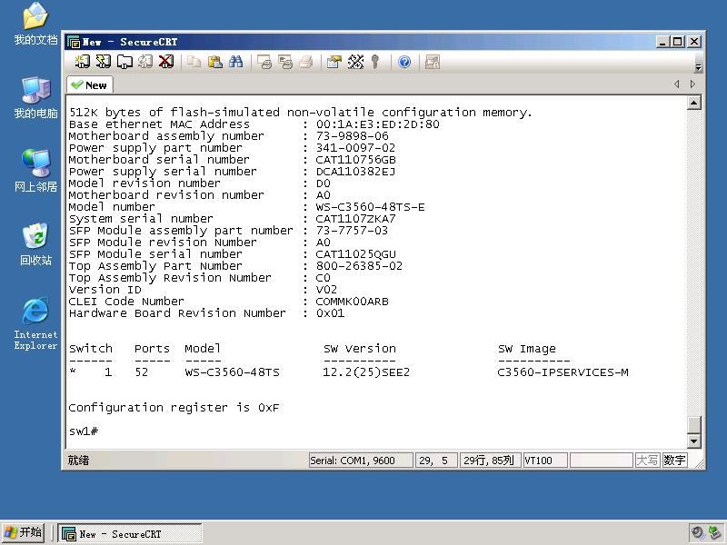Click the '29, 5' cursor position field
Viewport: 727px width, 545px height.
coord(436,461)
